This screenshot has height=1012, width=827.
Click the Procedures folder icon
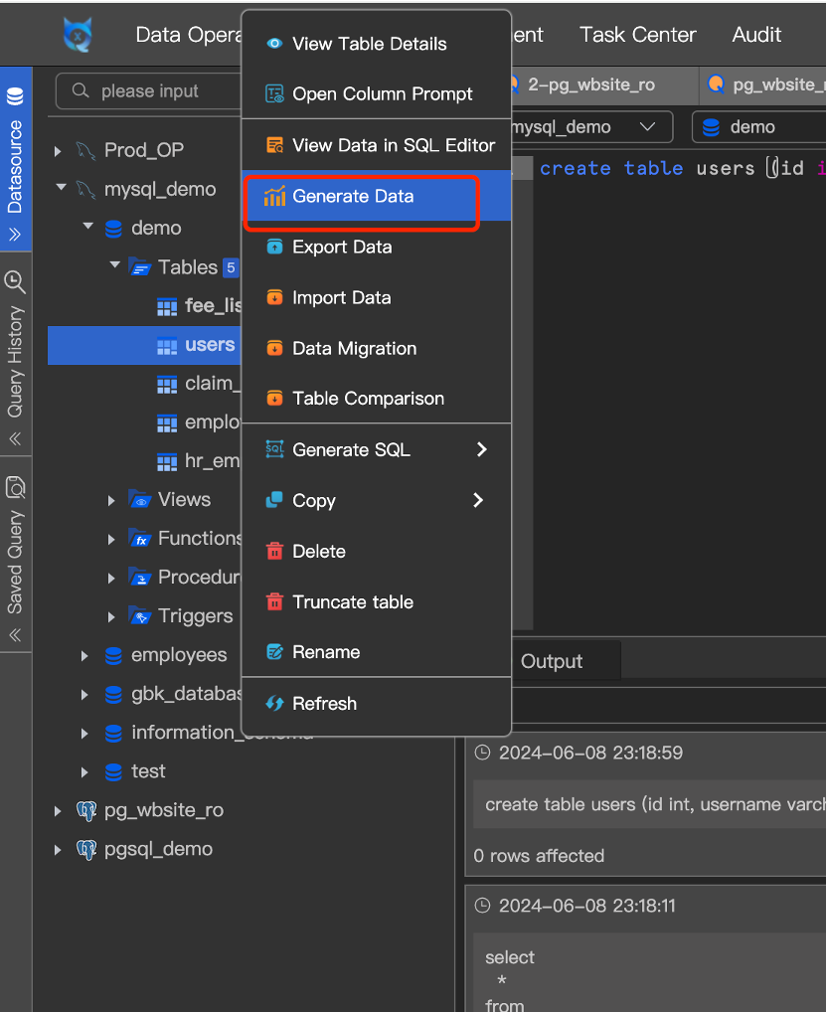tap(139, 577)
